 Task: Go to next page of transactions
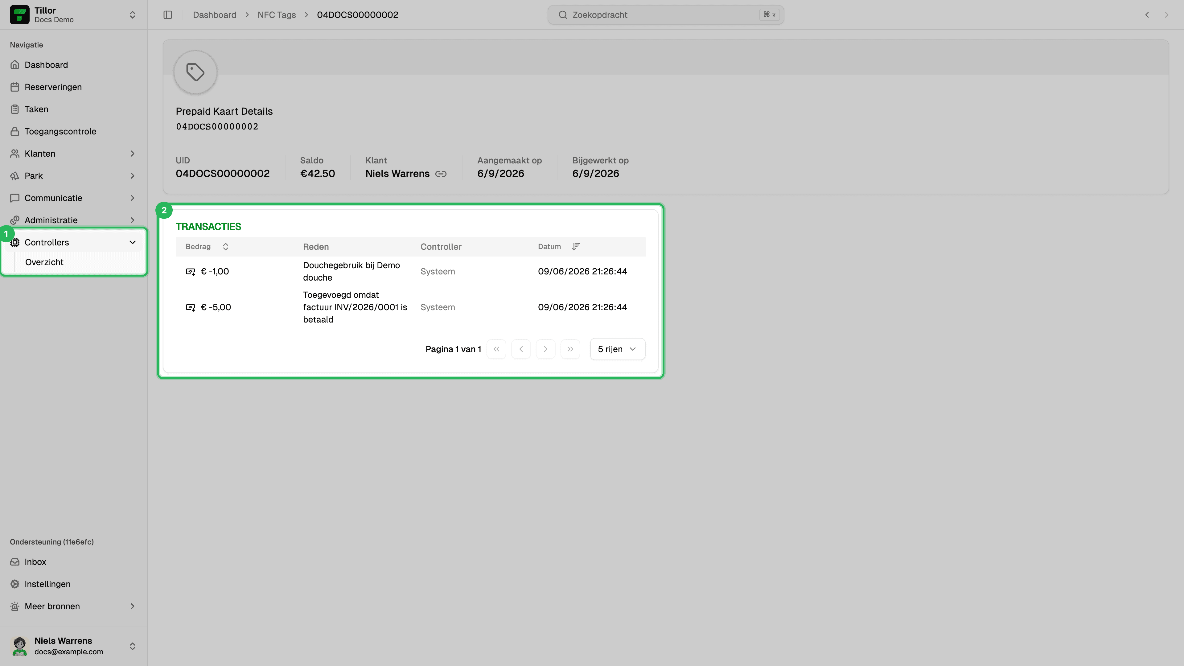[x=545, y=349]
